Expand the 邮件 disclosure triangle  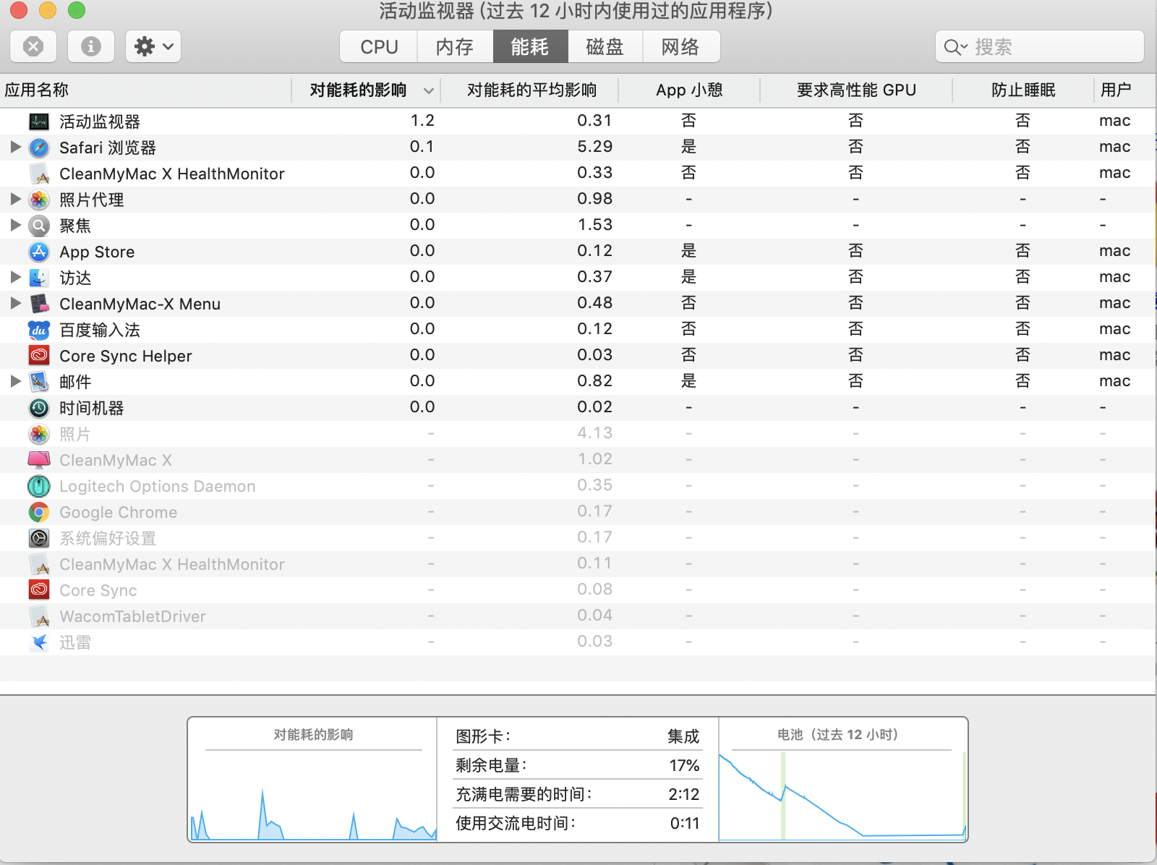click(x=15, y=381)
